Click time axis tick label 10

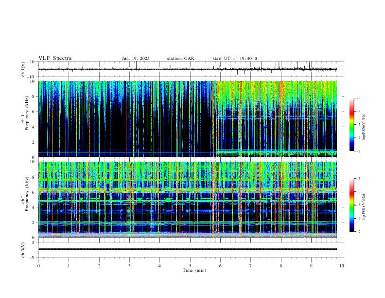[x=342, y=266]
